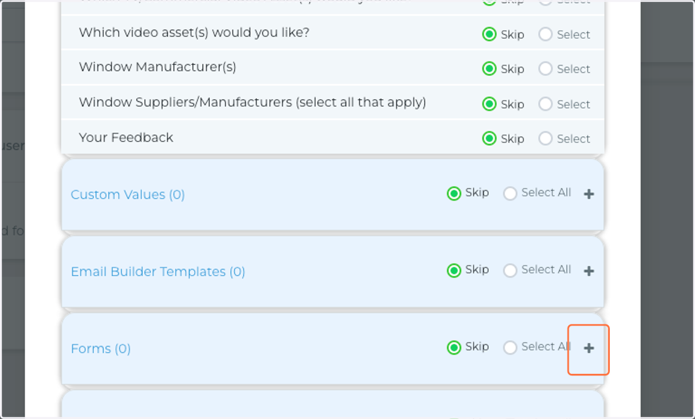The height and width of the screenshot is (419, 695).
Task: Choose Select for Window Manufacturer(s)
Action: 546,68
